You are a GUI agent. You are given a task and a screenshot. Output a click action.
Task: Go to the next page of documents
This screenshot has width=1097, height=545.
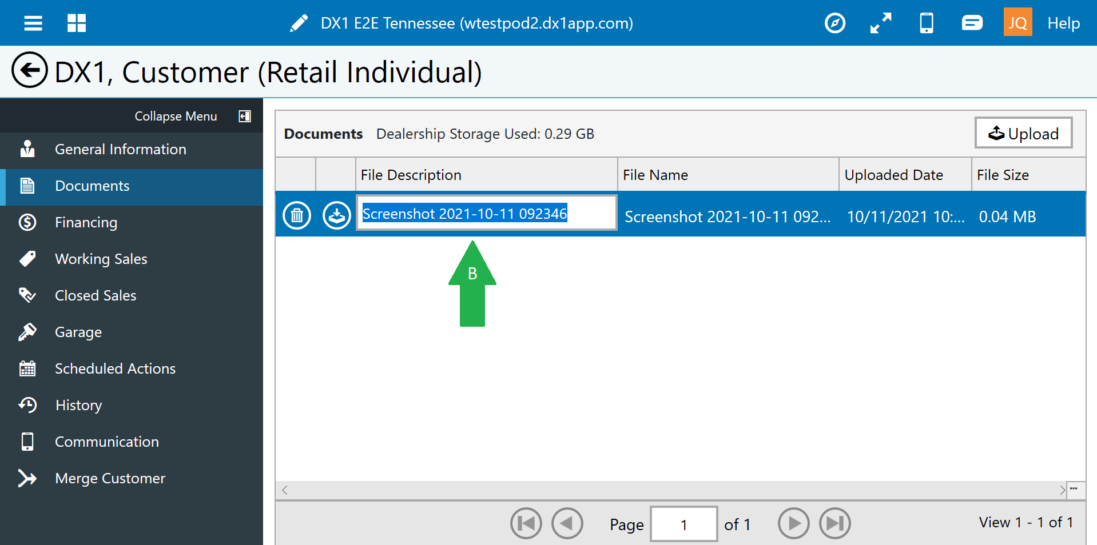(794, 523)
